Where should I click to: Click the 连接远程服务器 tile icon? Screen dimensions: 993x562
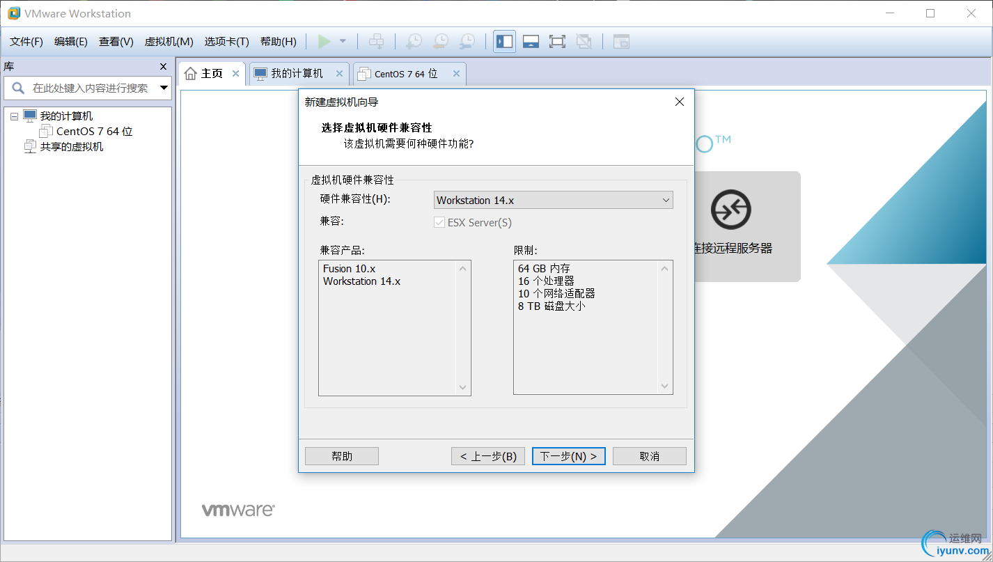click(730, 209)
